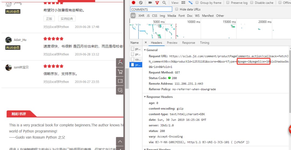Filter requests by Img
Screen dimensions: 291x150
[162, 16]
